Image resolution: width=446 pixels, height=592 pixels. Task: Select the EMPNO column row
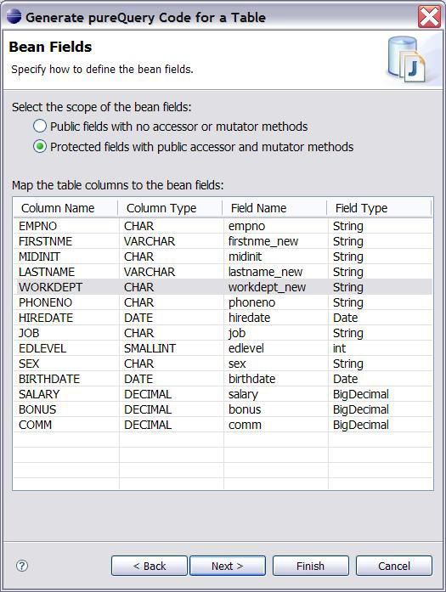click(223, 226)
